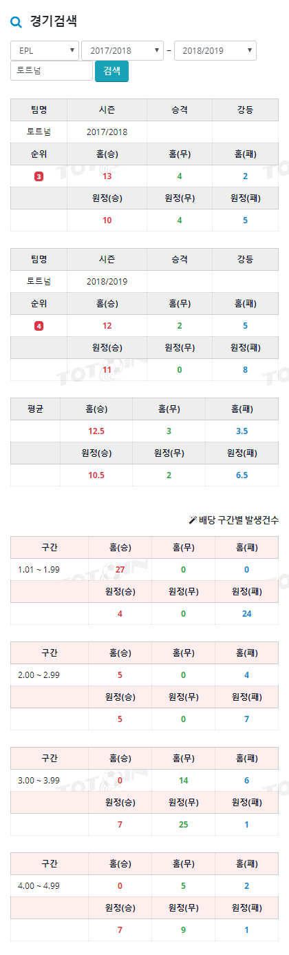Click the 4.00 ~ 4.99 odds range cell
The image size is (289, 955).
50,885
